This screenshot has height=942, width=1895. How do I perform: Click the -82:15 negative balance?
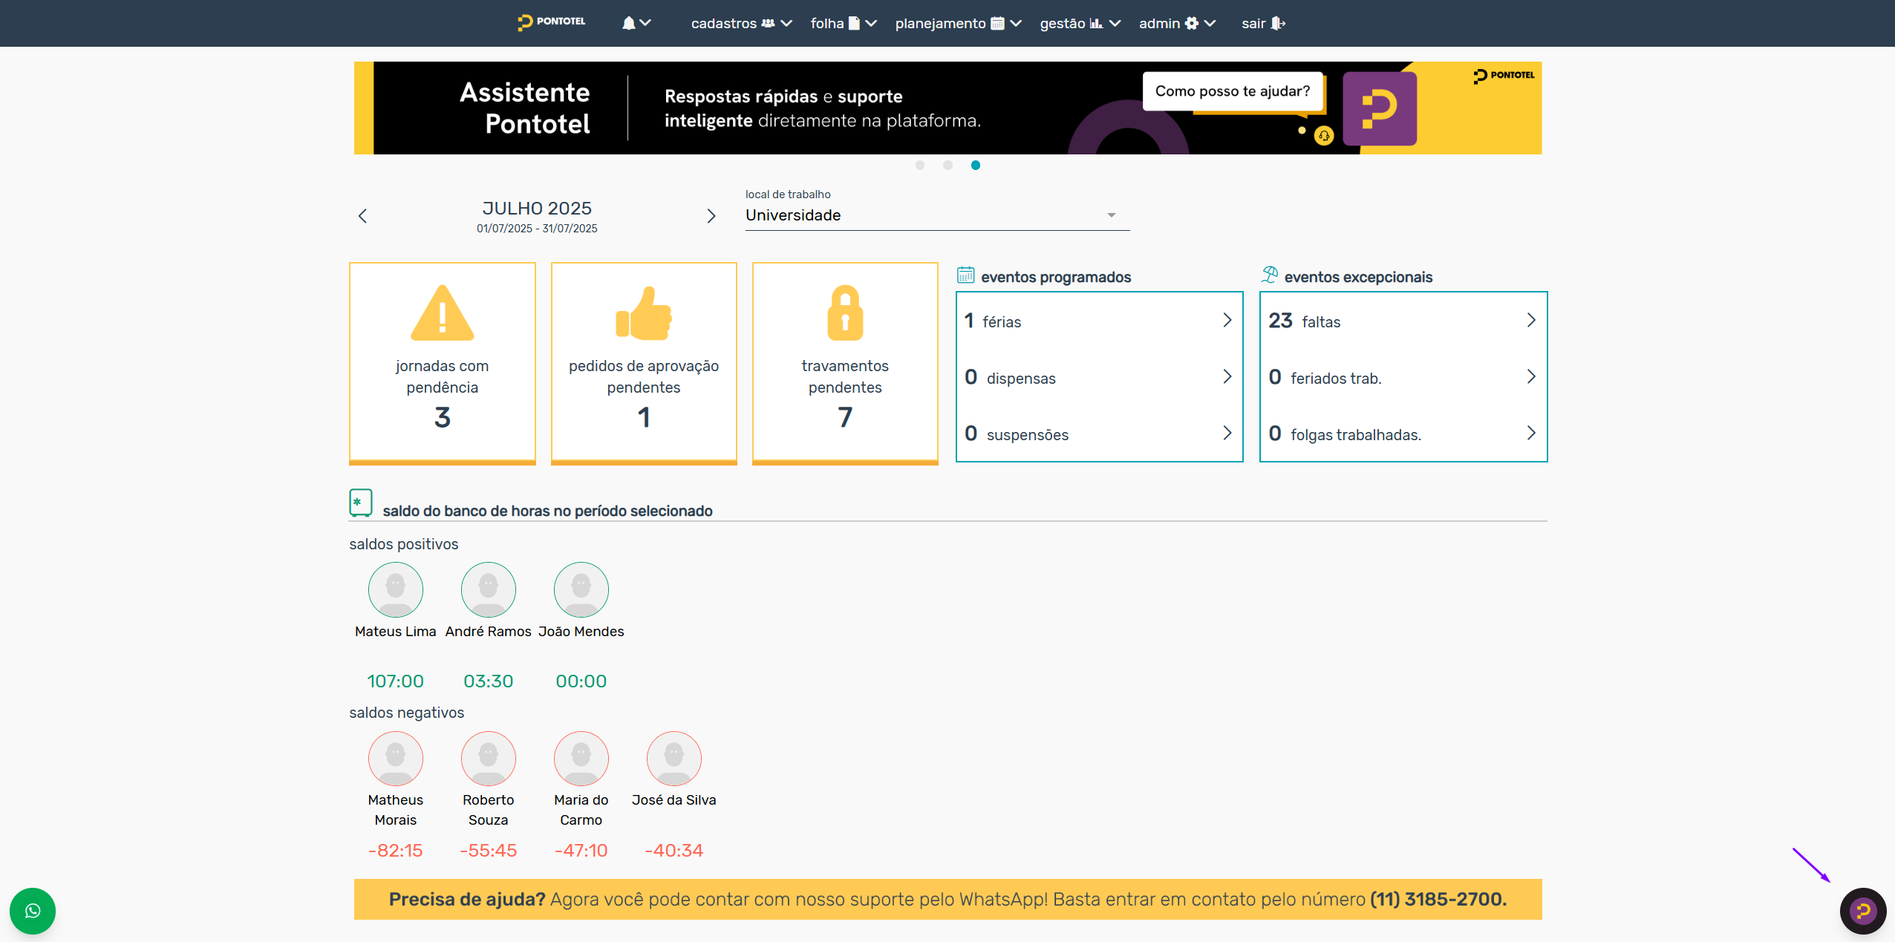[396, 851]
